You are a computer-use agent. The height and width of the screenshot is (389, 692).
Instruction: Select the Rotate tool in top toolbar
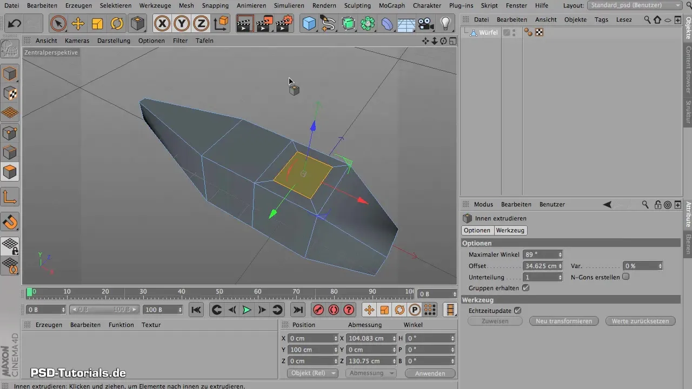pos(117,24)
